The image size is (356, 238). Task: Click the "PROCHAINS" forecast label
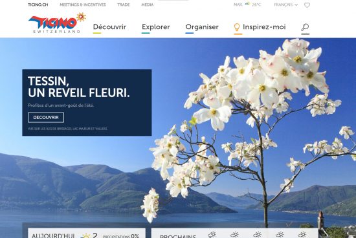[x=178, y=237]
